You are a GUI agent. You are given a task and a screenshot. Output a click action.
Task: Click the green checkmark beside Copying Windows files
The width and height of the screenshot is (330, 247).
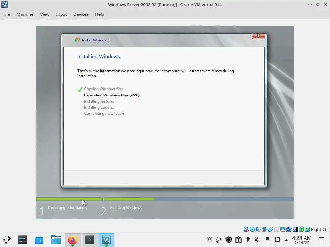pyautogui.click(x=80, y=89)
